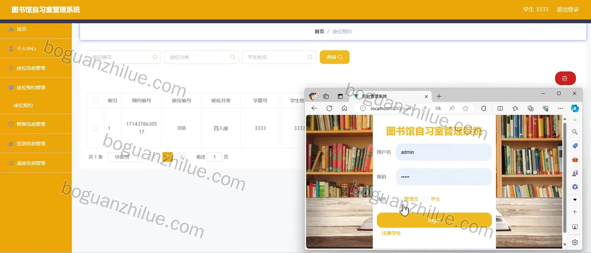
Task: Select the 学生 role radio button
Action: point(425,199)
